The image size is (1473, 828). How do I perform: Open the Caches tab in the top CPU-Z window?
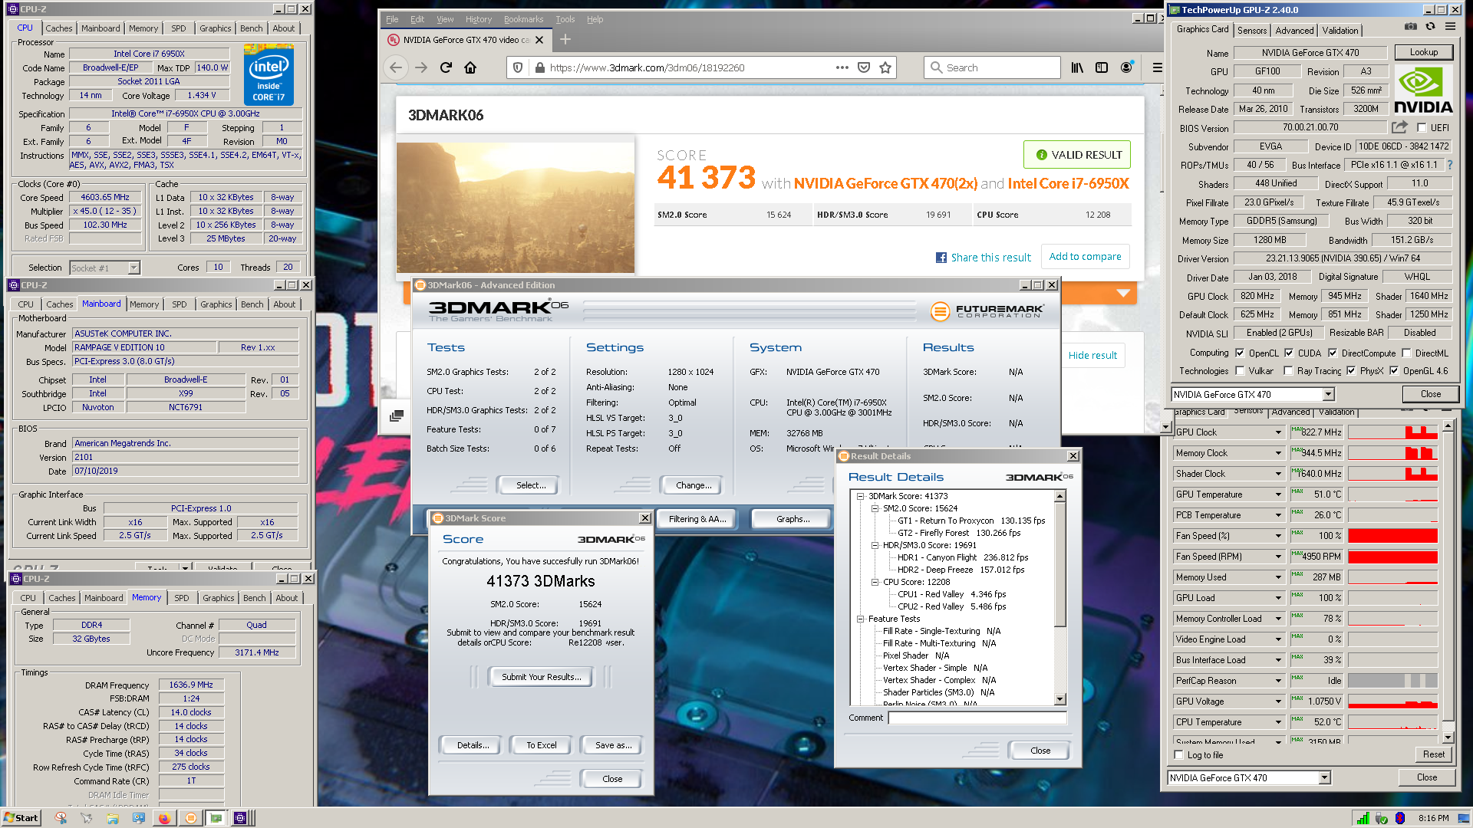coord(58,28)
